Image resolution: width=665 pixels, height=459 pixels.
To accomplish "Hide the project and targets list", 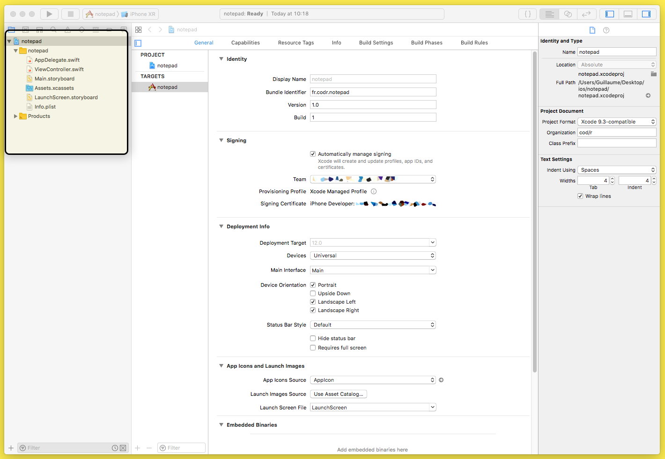I will [138, 43].
